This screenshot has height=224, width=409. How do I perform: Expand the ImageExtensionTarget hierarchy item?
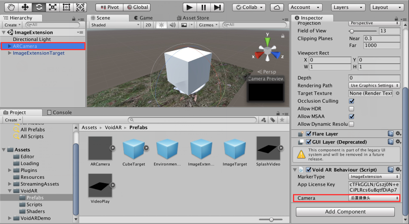[10, 53]
